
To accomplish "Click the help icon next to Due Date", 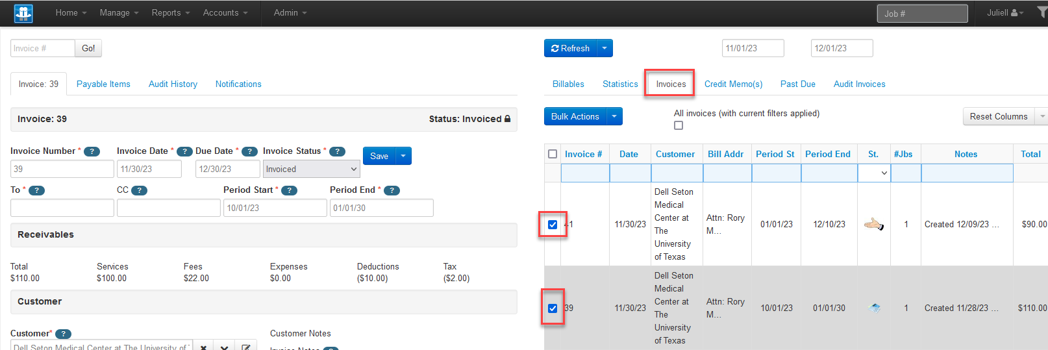I will pyautogui.click(x=249, y=151).
